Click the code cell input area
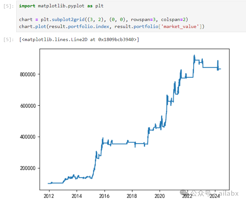This screenshot has width=246, height=203. pyautogui.click(x=131, y=16)
